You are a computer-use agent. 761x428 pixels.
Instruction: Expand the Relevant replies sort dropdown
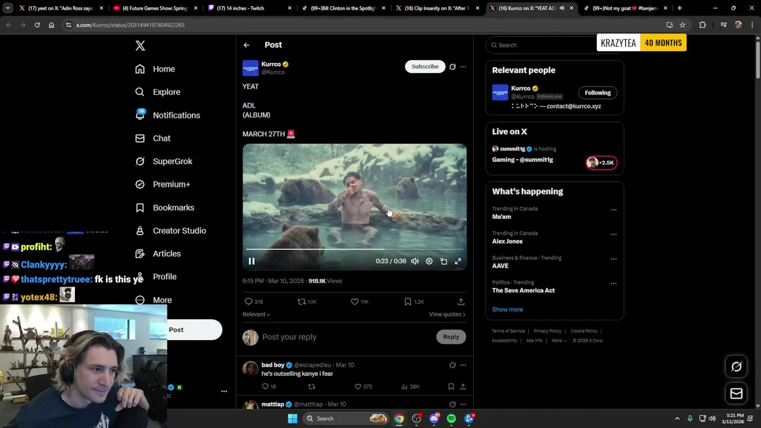[x=256, y=314]
